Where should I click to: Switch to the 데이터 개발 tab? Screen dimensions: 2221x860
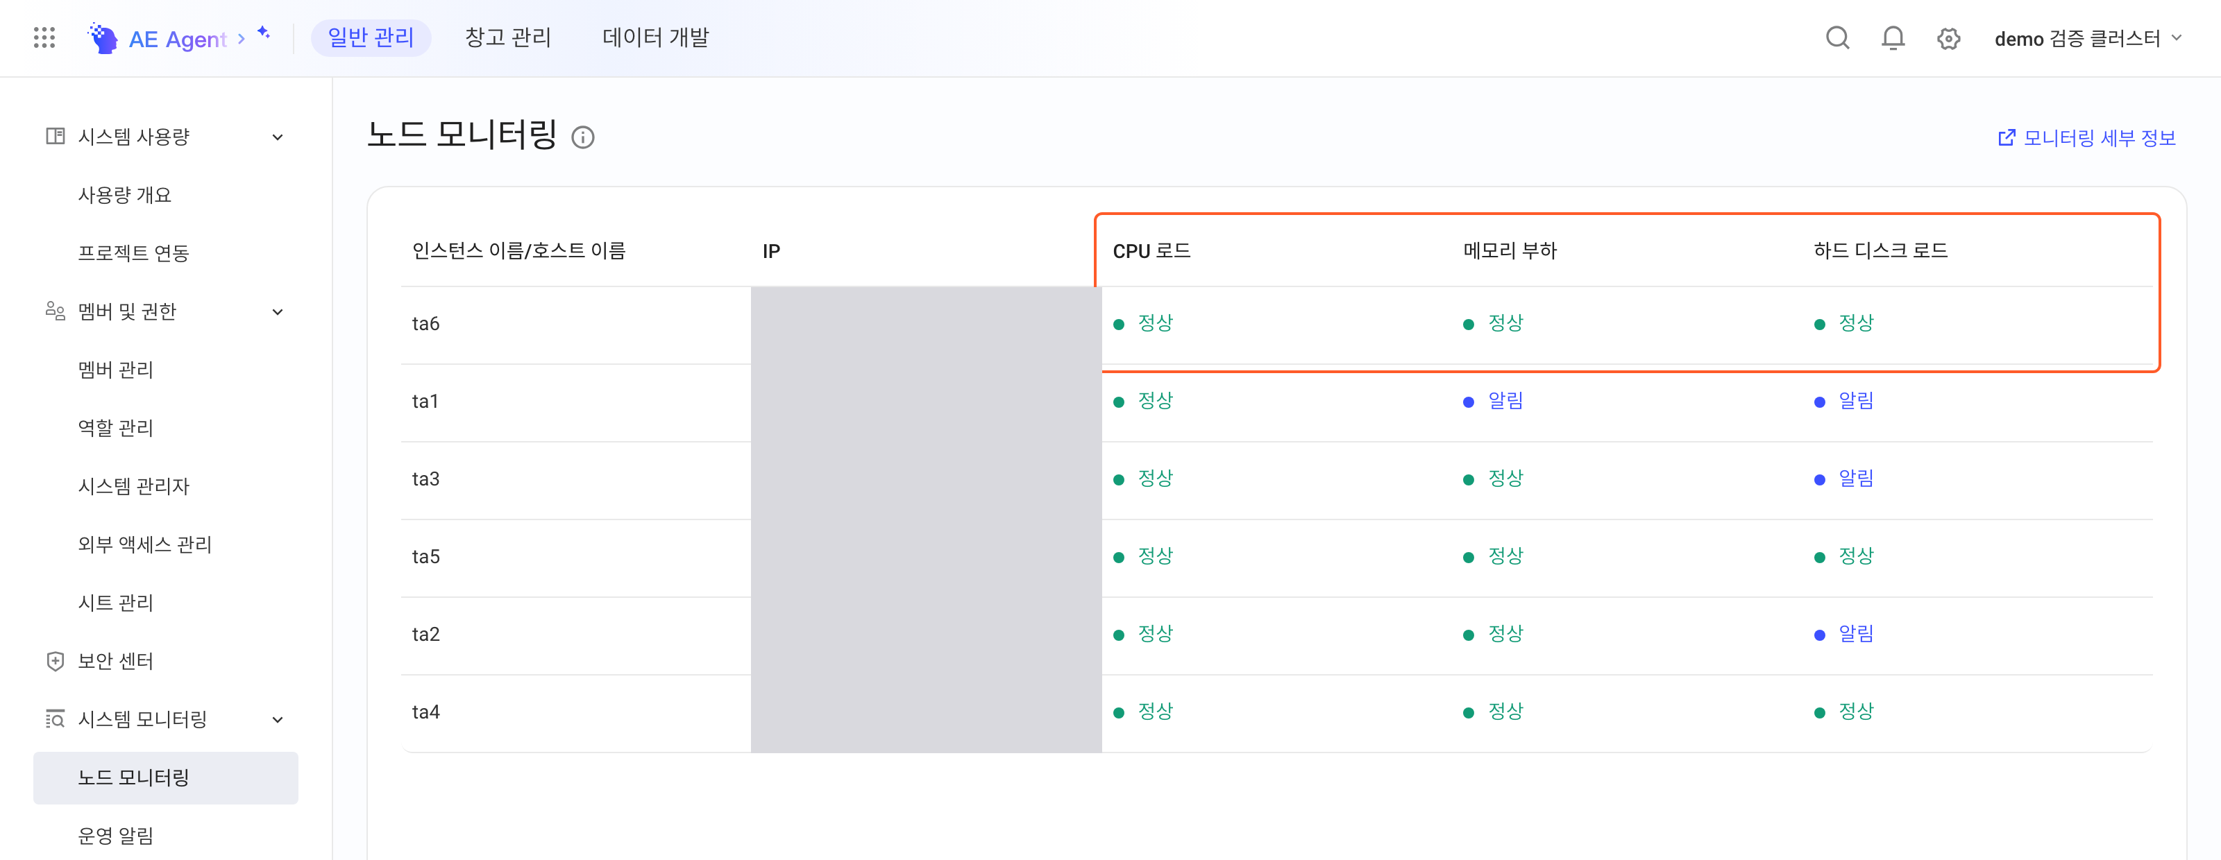click(x=655, y=38)
